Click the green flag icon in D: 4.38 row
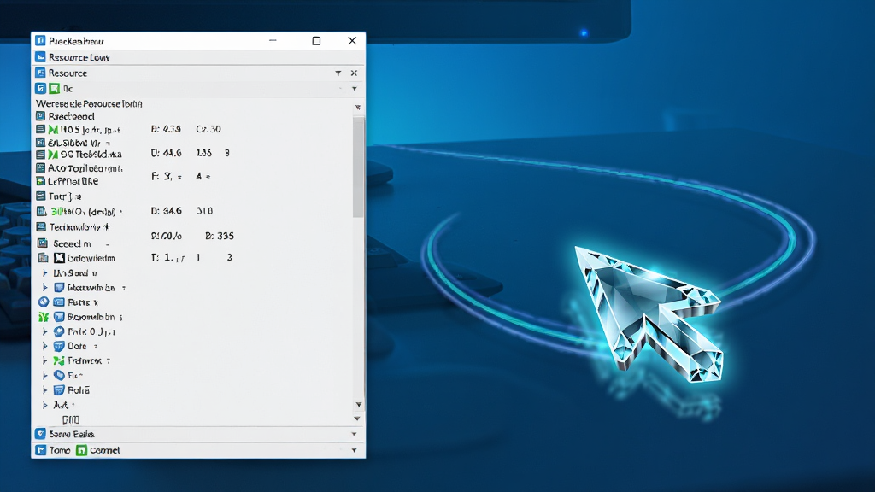Image resolution: width=875 pixels, height=492 pixels. (53, 130)
